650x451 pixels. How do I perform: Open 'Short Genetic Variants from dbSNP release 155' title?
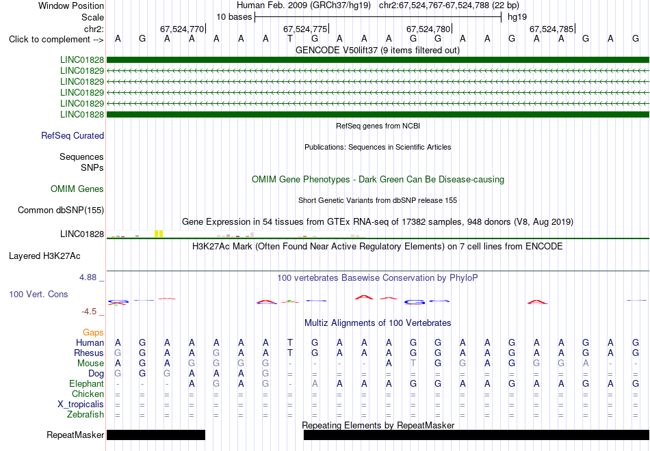tap(378, 200)
